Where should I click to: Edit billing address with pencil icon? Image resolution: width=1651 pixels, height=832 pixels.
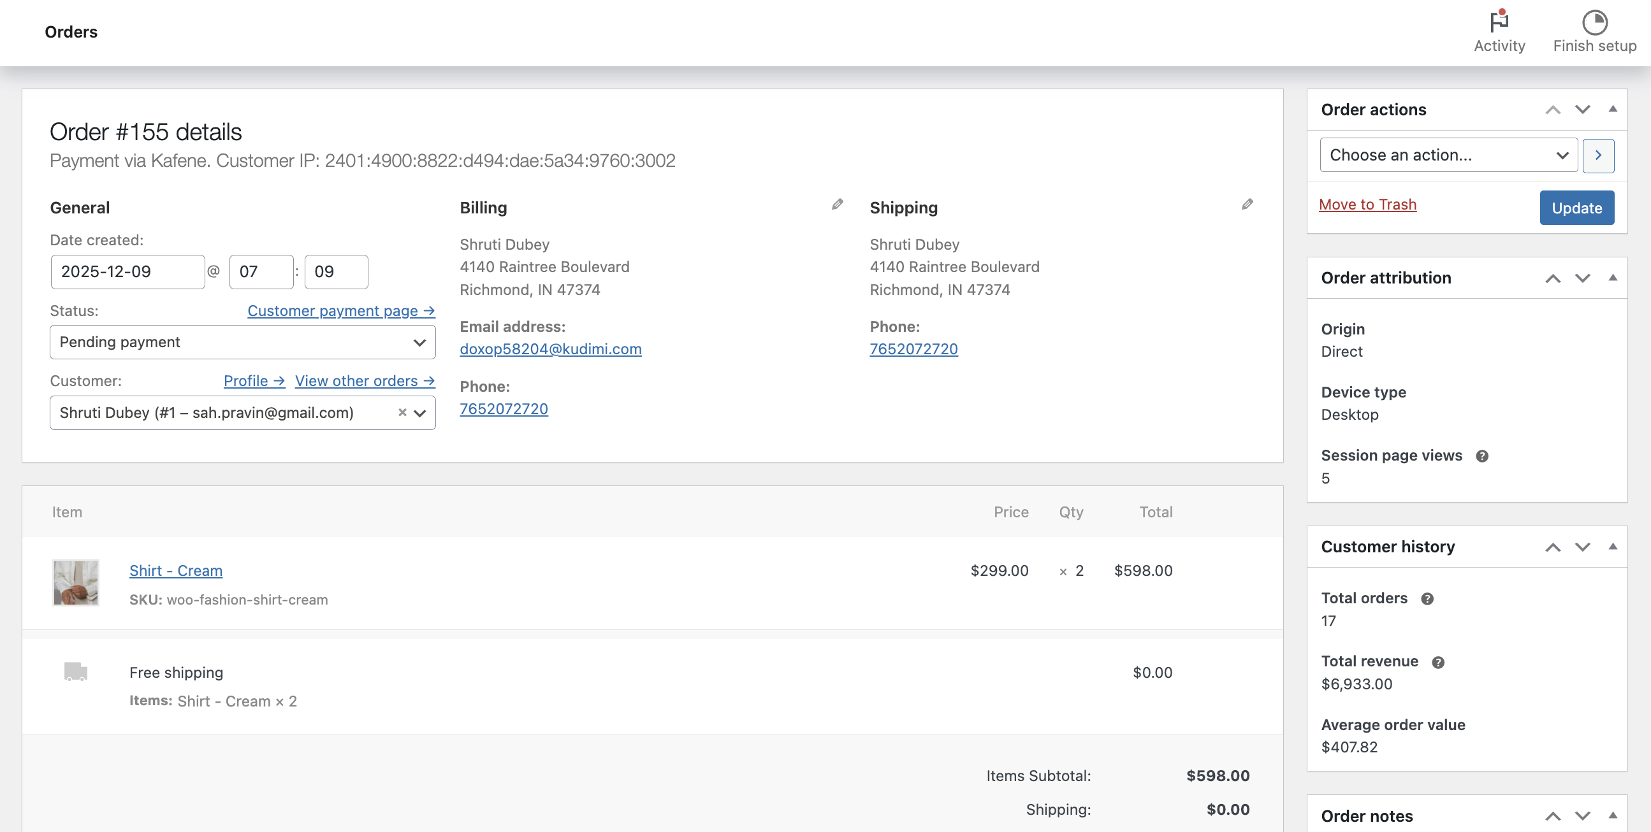[837, 204]
